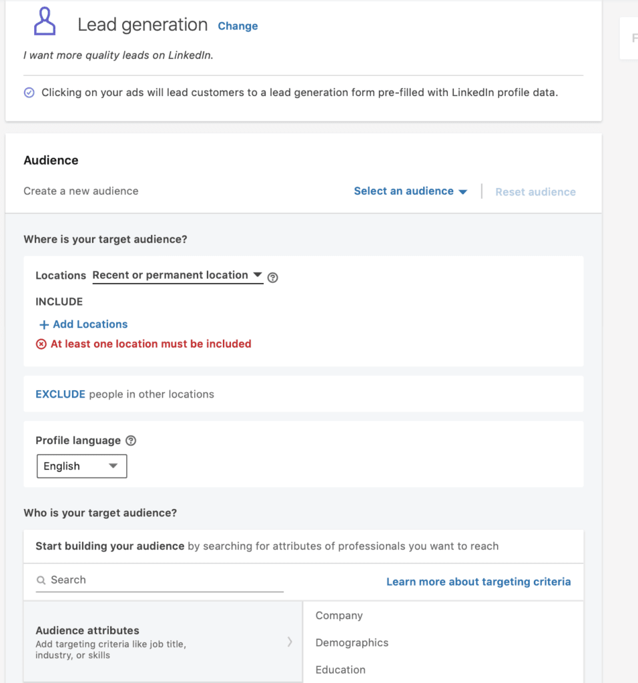
Task: Open the Profile language help icon
Action: (x=131, y=440)
